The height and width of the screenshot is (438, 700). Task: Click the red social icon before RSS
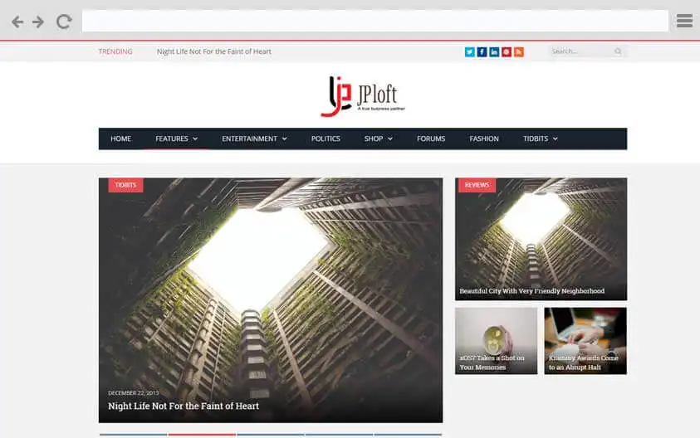pyautogui.click(x=507, y=51)
